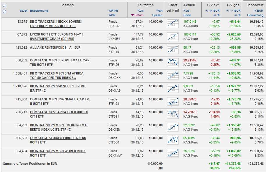Open chart thumbnail for Comstage STOXX Europe 600
The height and width of the screenshot is (172, 266).
point(173,140)
